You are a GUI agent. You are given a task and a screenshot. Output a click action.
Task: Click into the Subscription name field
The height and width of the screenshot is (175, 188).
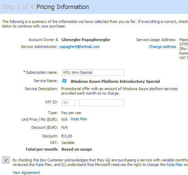click(x=93, y=72)
